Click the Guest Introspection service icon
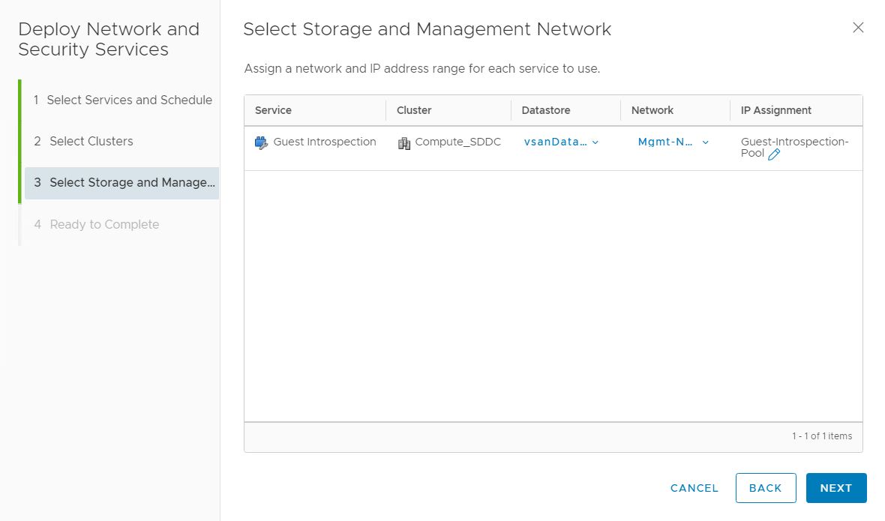This screenshot has width=885, height=521. pos(261,142)
